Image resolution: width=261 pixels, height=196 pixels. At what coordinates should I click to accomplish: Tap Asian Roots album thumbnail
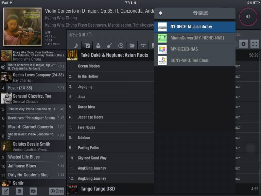(72, 55)
